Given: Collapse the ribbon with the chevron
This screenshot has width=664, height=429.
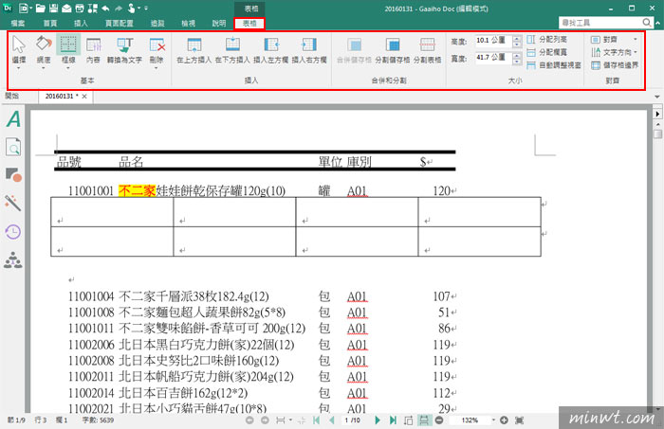Looking at the screenshot, I should point(657,22).
